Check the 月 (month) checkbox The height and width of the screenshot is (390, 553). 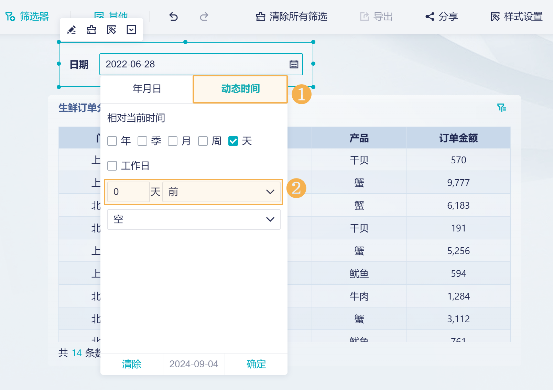pyautogui.click(x=173, y=141)
